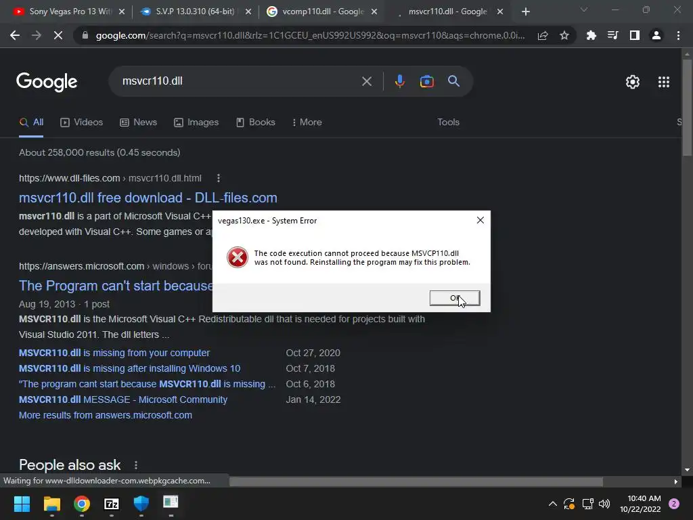Expand the More search categories menu
Viewport: 693px width, 520px height.
pyautogui.click(x=307, y=123)
